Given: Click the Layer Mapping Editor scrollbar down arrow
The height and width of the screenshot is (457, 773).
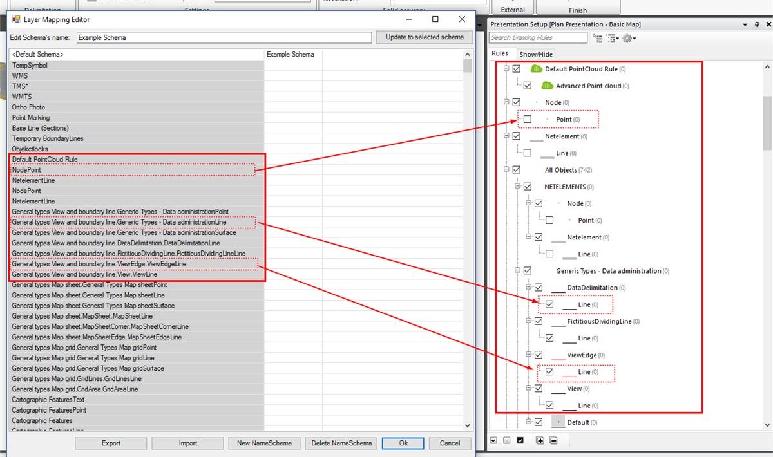Looking at the screenshot, I should [x=468, y=425].
